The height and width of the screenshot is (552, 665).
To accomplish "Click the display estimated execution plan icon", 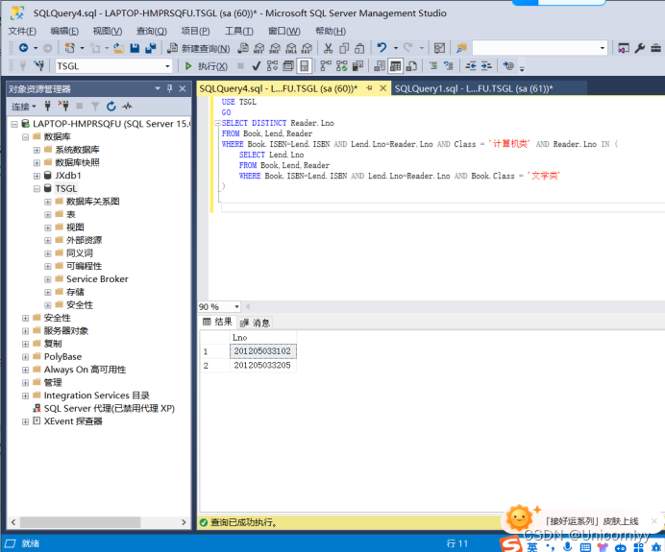I will 272,66.
